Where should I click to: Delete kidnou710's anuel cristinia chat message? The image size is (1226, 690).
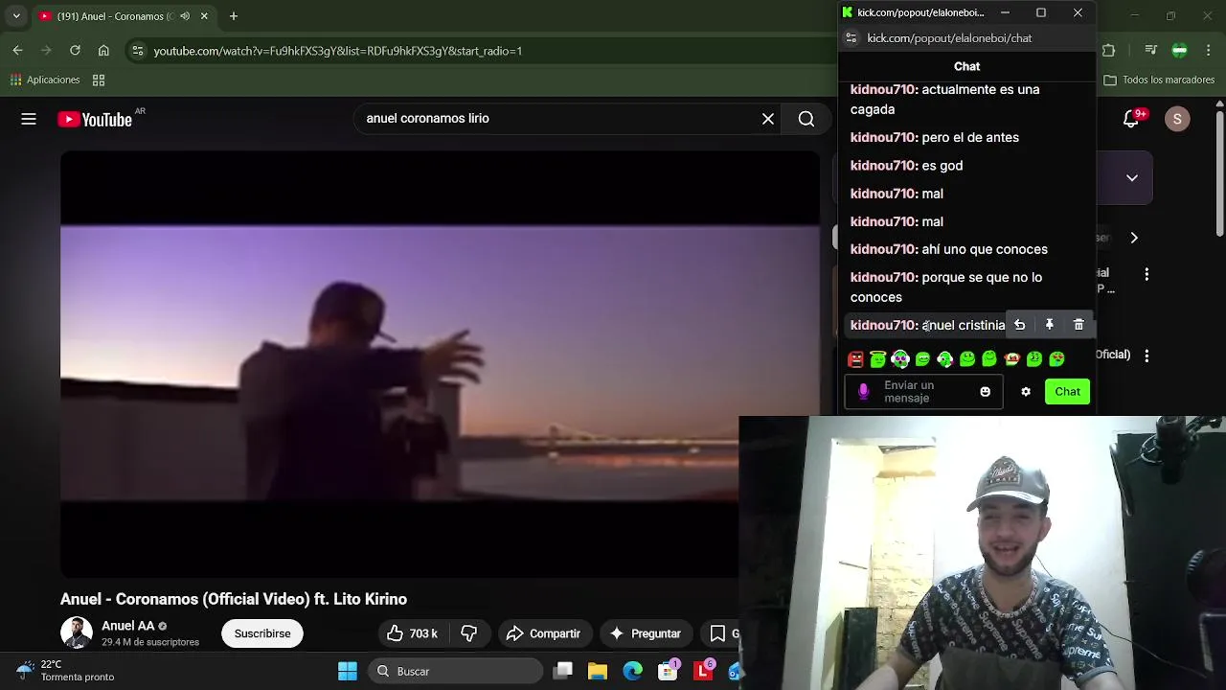pos(1078,325)
